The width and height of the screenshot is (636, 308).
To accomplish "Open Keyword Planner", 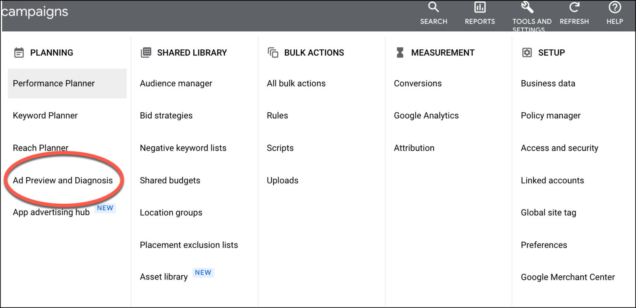I will click(45, 115).
